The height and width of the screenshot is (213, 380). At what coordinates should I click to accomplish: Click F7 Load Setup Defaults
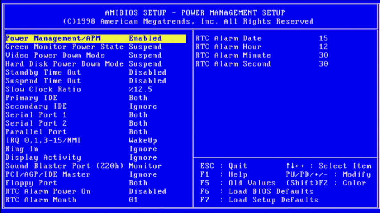point(259,200)
